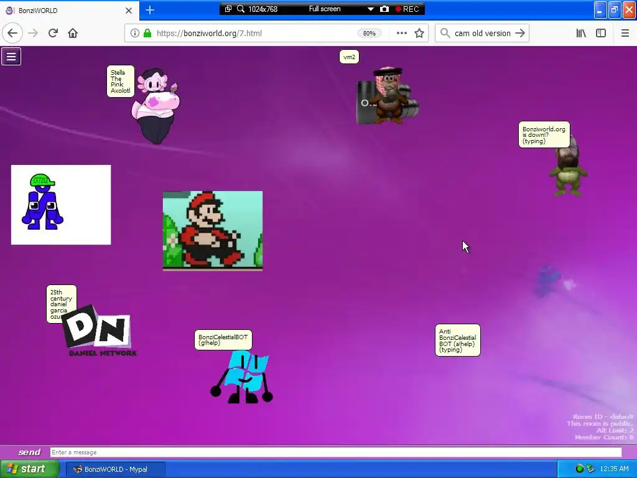The width and height of the screenshot is (637, 478).
Task: Select the BonziWORLD browser tab
Action: coord(69,11)
